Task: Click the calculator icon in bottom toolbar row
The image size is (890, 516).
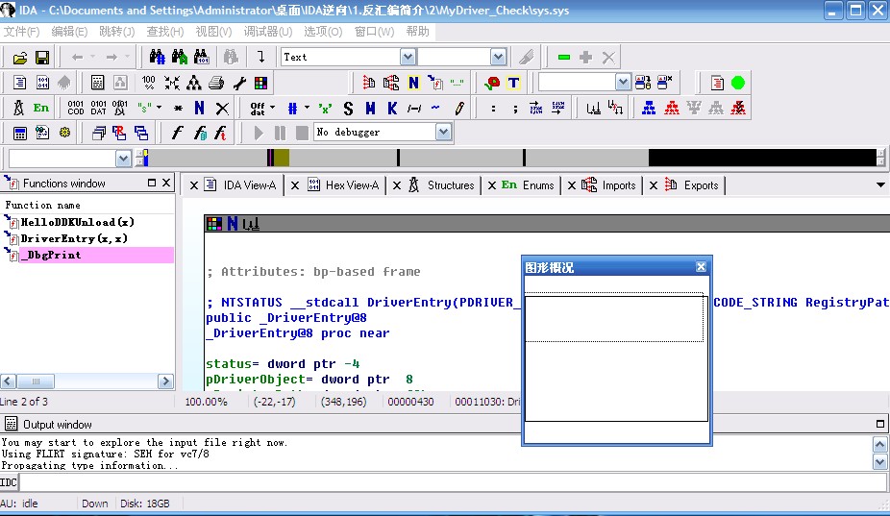Action: [19, 133]
